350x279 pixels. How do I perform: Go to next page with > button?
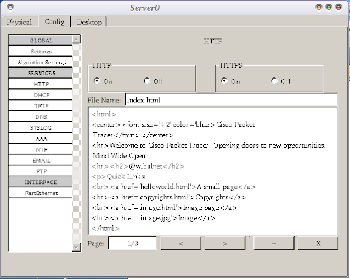click(225, 243)
